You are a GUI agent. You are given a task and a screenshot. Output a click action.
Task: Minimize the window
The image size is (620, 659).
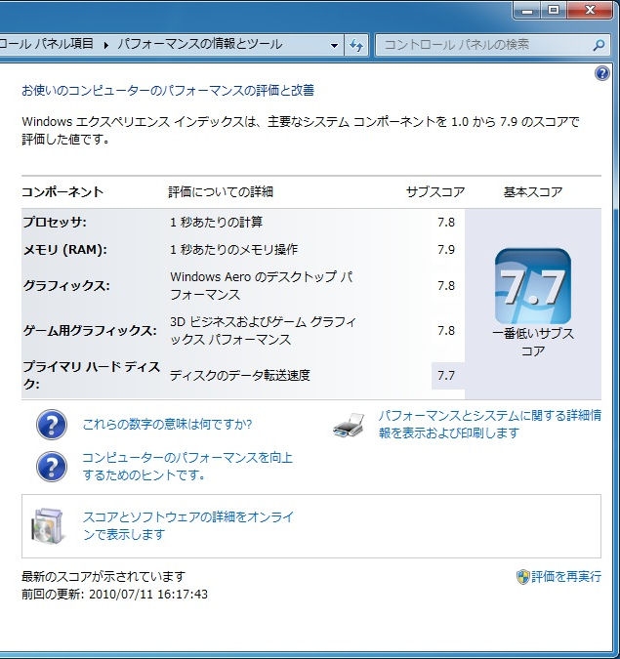(527, 11)
